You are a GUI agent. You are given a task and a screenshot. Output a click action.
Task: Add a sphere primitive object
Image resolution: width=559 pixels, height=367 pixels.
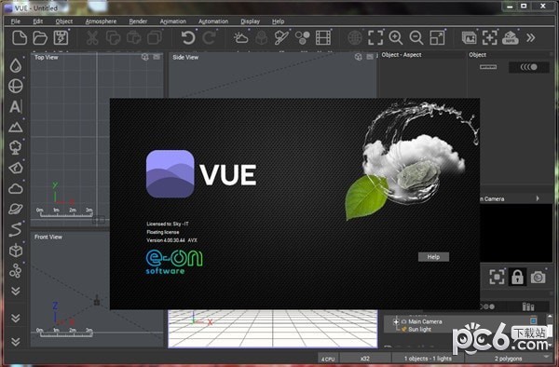pos(15,86)
